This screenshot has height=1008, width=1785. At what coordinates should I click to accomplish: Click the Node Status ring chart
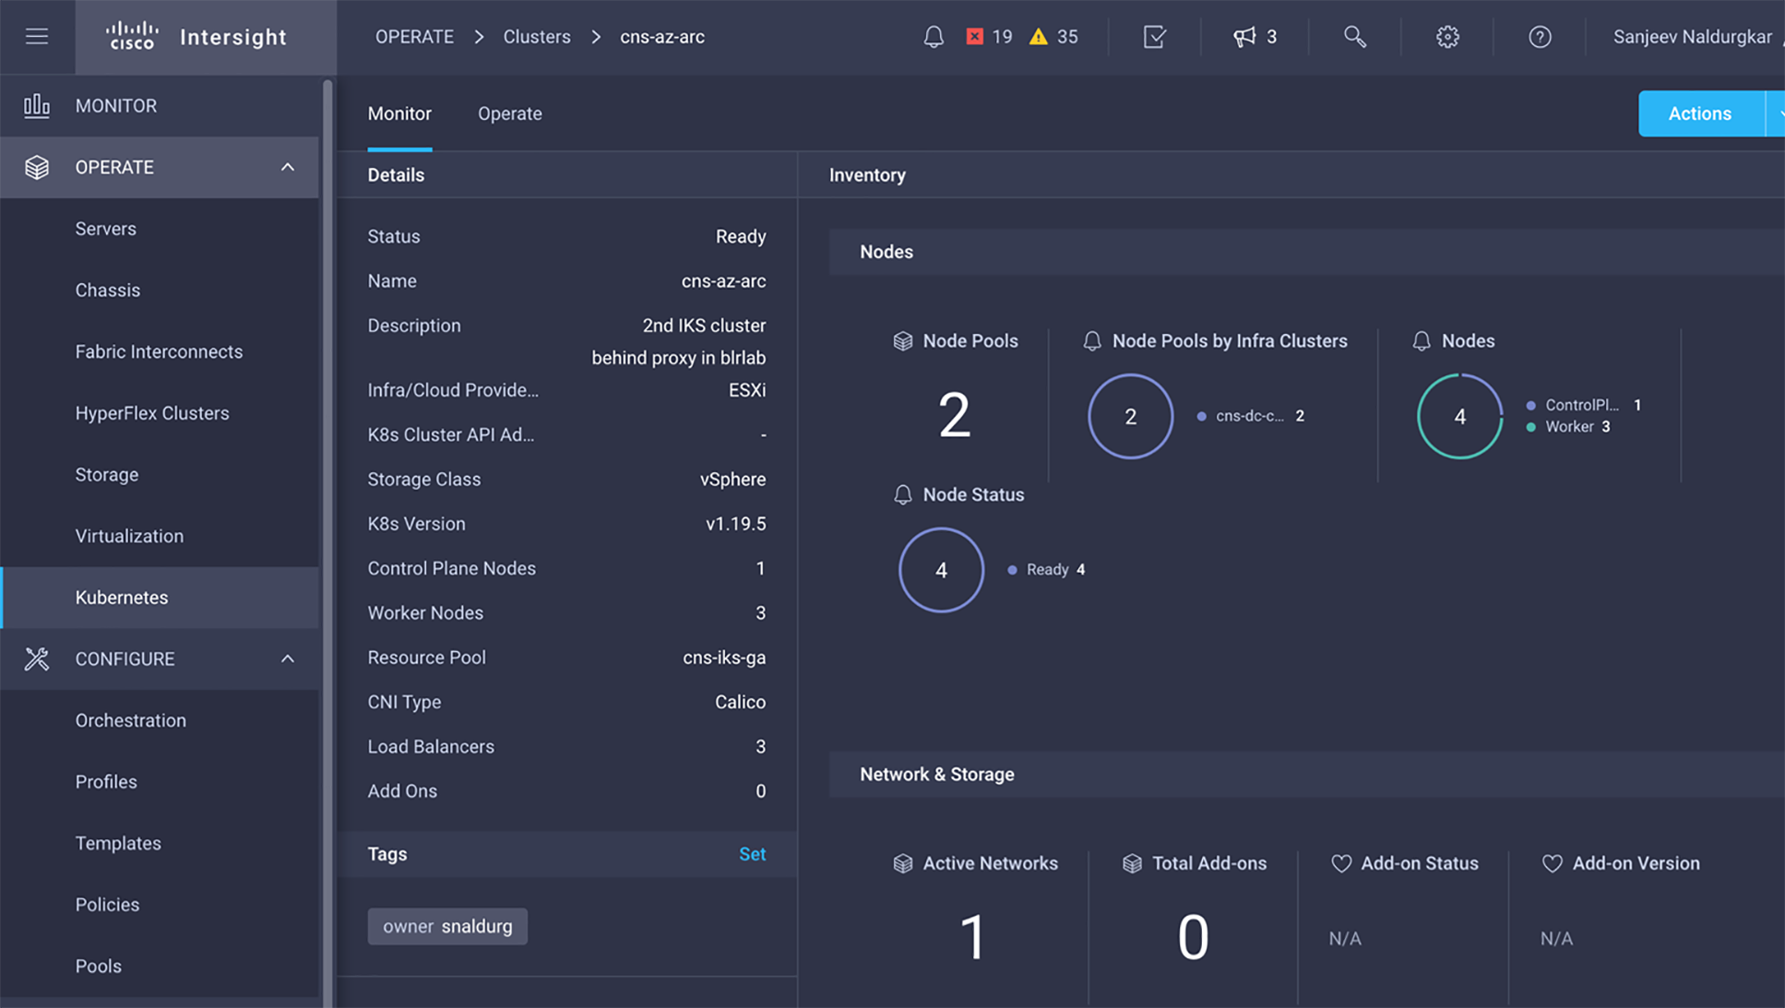[x=941, y=570]
